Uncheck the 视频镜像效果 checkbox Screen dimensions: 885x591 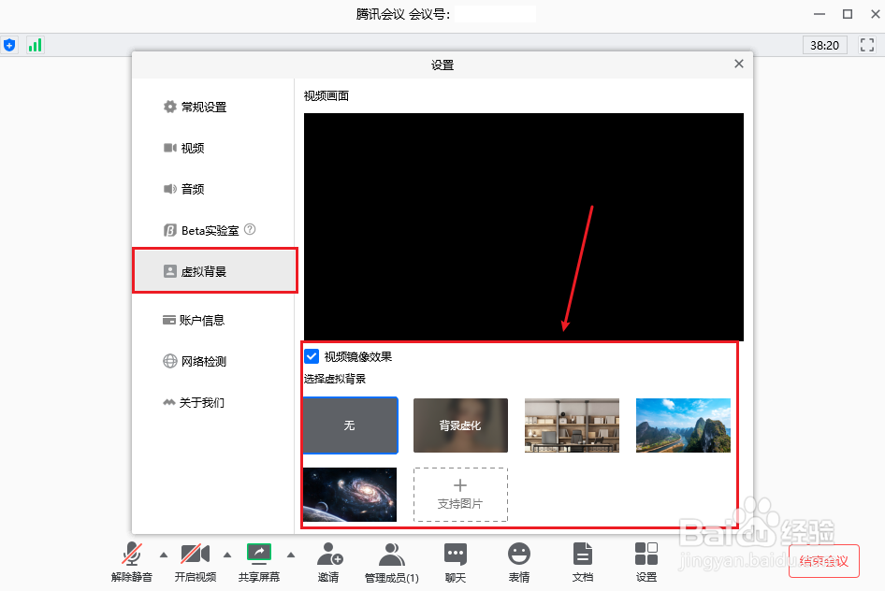pos(312,356)
